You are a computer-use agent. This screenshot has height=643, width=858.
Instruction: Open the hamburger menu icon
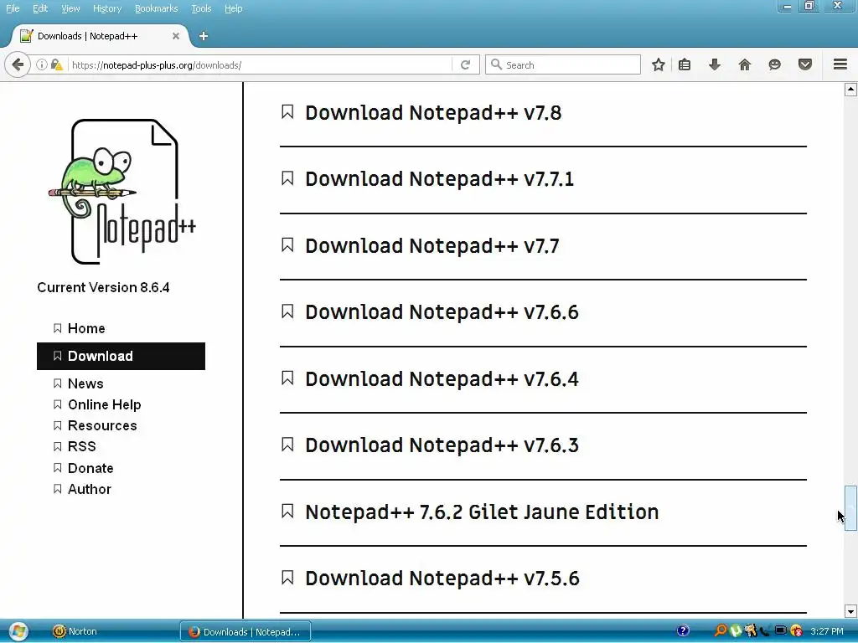coord(840,64)
